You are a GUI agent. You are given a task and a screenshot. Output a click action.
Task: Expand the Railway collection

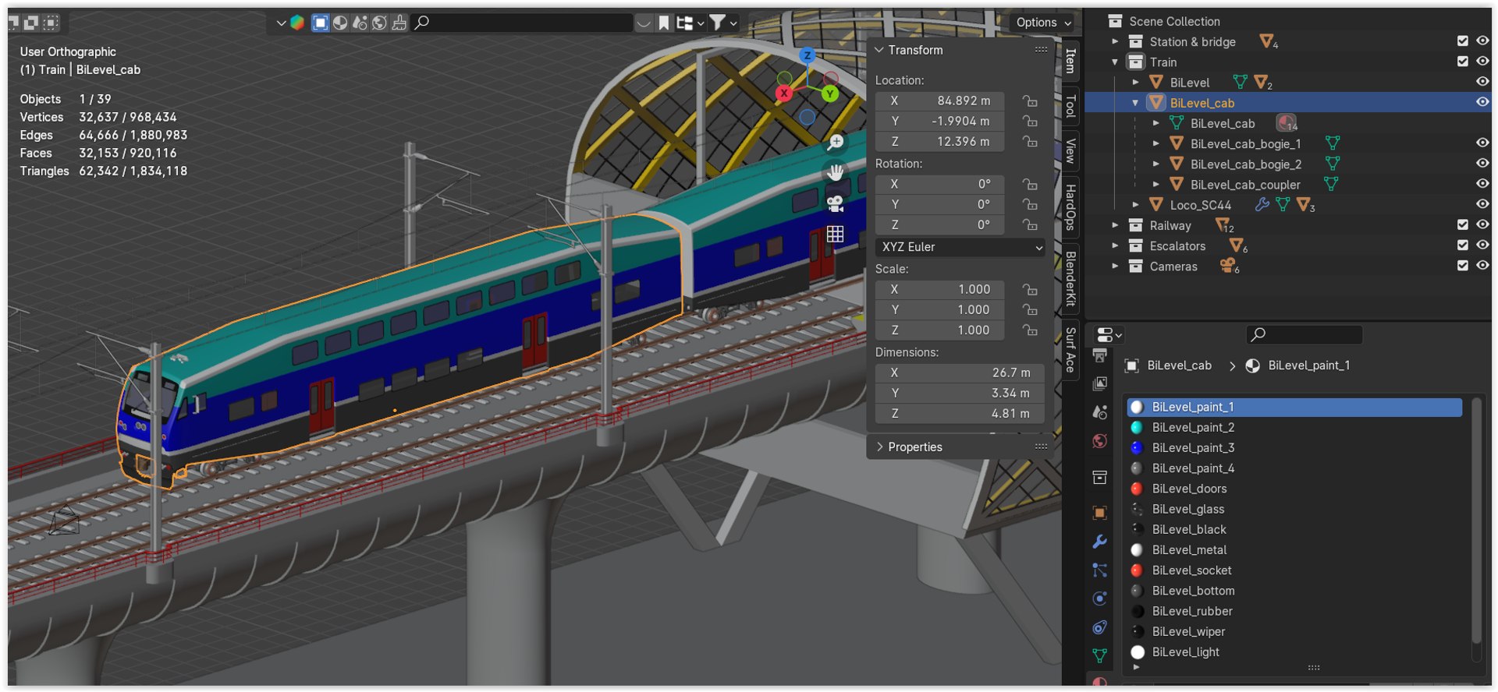coord(1115,225)
